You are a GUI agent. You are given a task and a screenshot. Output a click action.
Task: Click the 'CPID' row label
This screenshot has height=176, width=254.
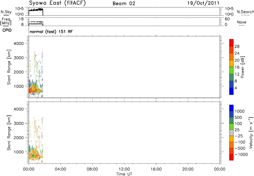[7, 30]
